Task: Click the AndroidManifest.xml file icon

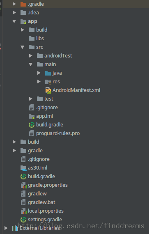Action: (x=48, y=90)
